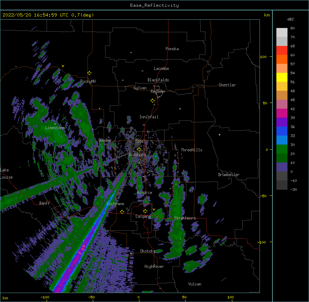This screenshot has height=302, width=309.
Task: Click the yellow station marker near RockyMH
Action: point(90,73)
